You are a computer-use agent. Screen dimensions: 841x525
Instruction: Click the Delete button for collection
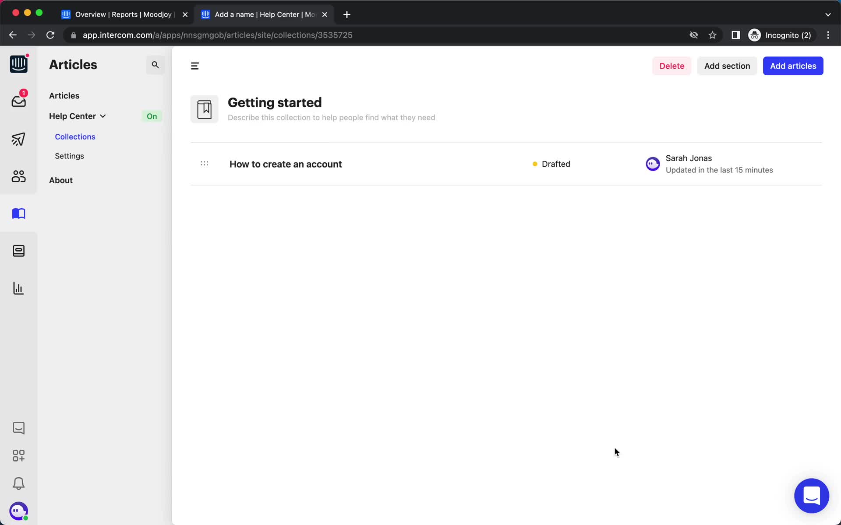click(671, 65)
